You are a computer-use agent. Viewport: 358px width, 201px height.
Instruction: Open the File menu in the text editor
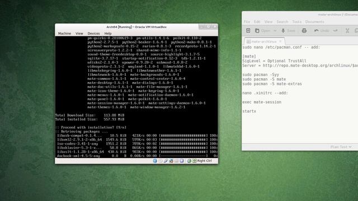247,22
